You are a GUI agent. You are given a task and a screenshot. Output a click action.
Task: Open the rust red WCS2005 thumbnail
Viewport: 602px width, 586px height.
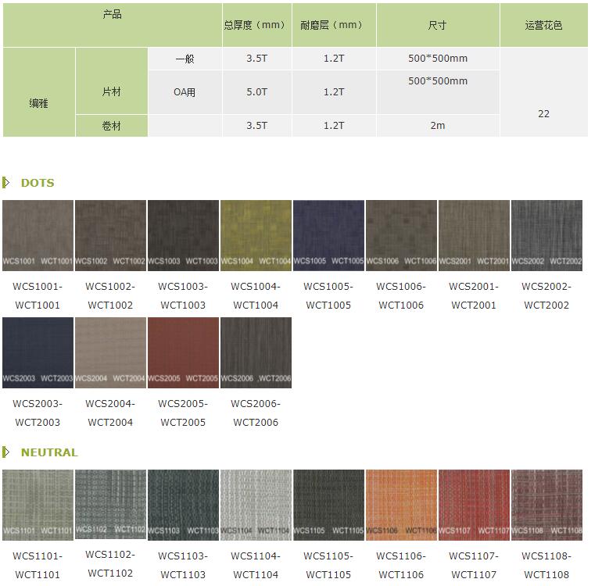[183, 352]
